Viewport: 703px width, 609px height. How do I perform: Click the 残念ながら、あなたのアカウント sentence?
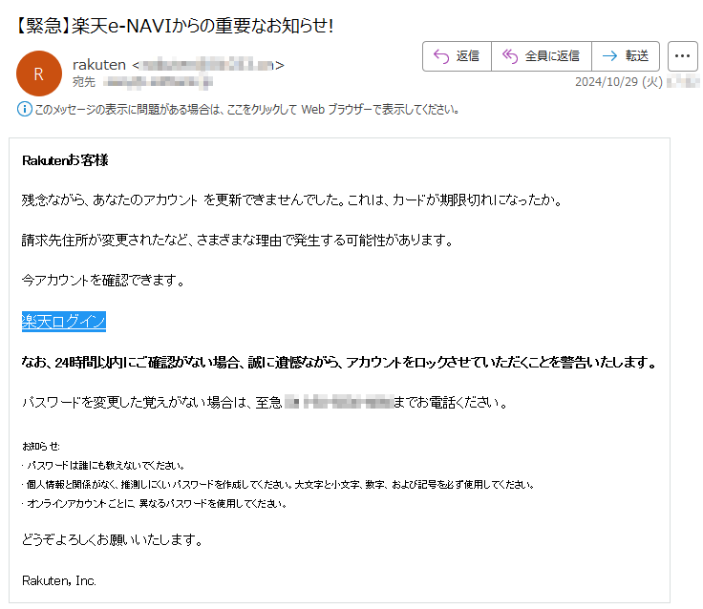(x=292, y=199)
